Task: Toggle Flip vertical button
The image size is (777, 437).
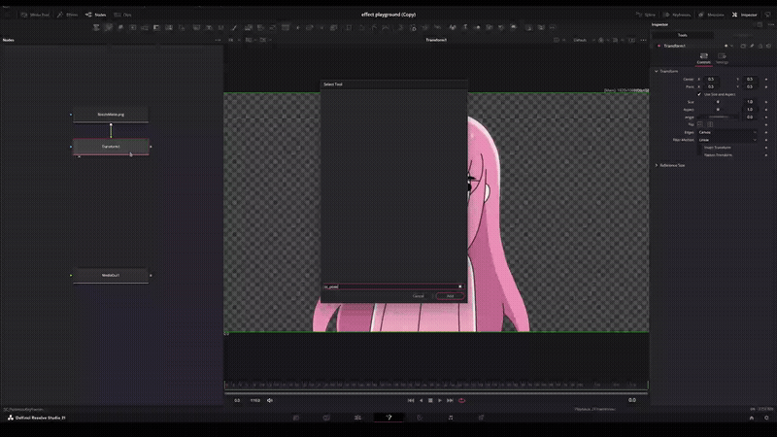Action: (x=710, y=124)
